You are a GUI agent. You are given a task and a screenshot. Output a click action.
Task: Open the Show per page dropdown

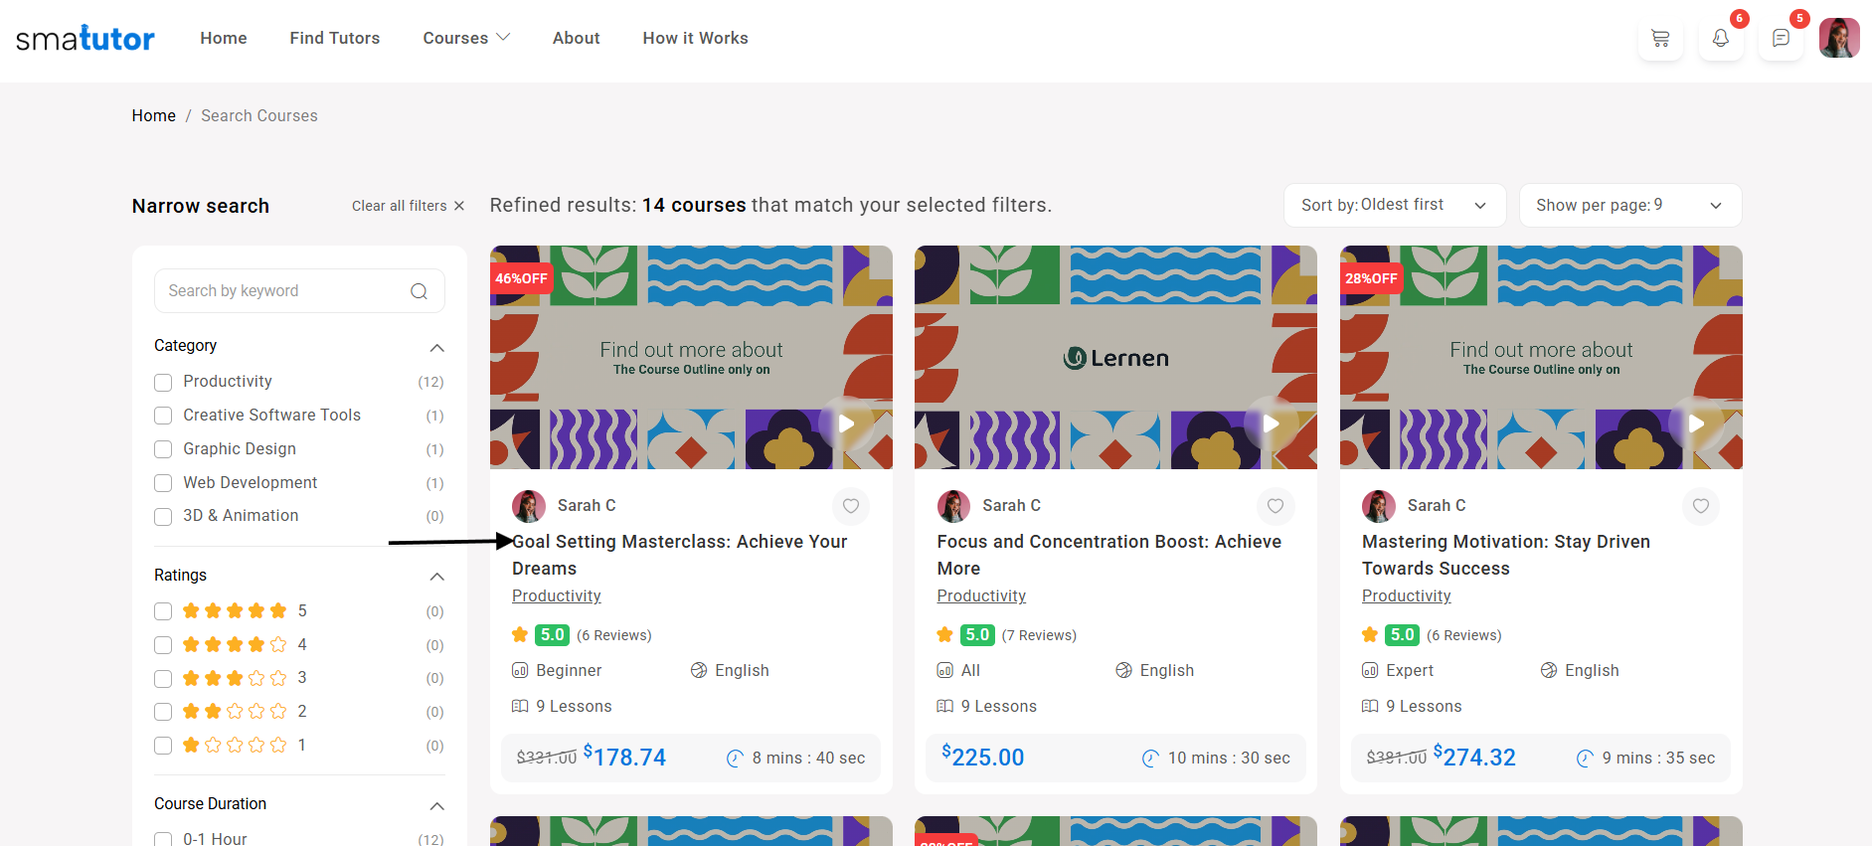click(1629, 206)
